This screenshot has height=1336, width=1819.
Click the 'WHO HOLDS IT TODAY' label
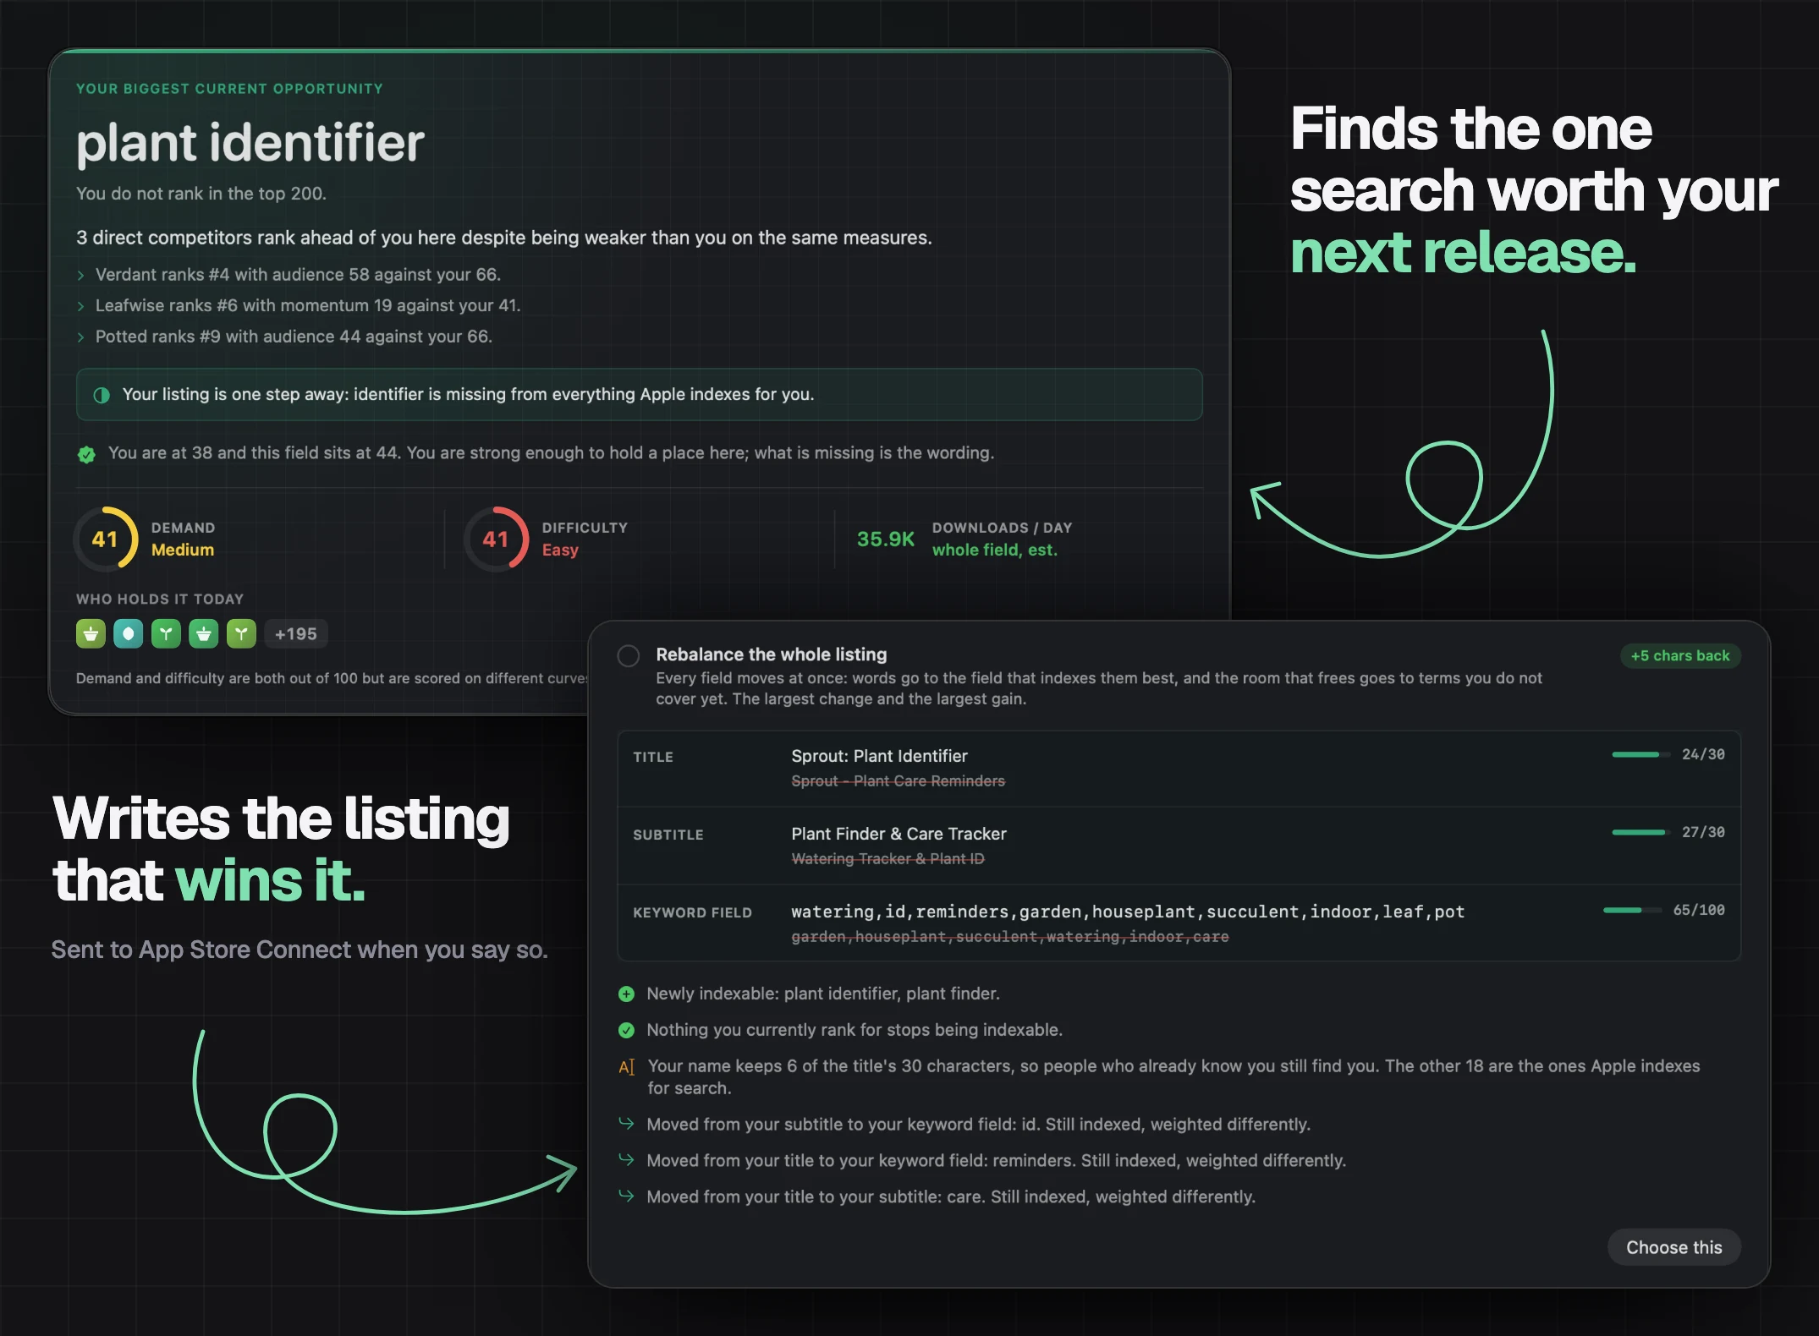click(160, 599)
